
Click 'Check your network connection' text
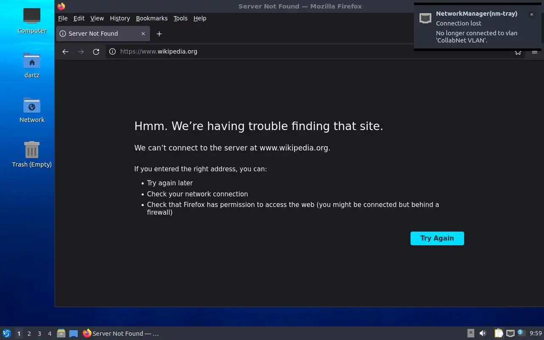(x=197, y=194)
